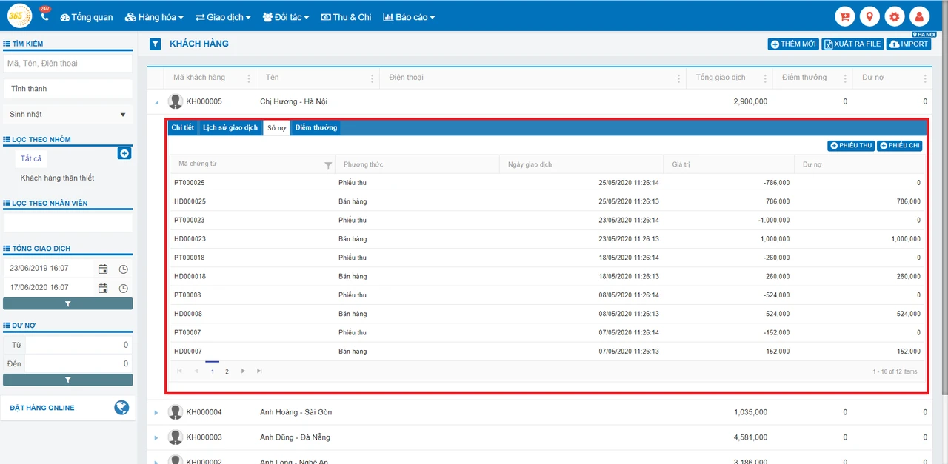
Task: Toggle the filter icon beside KHÁCH HÀNG
Action: 156,44
